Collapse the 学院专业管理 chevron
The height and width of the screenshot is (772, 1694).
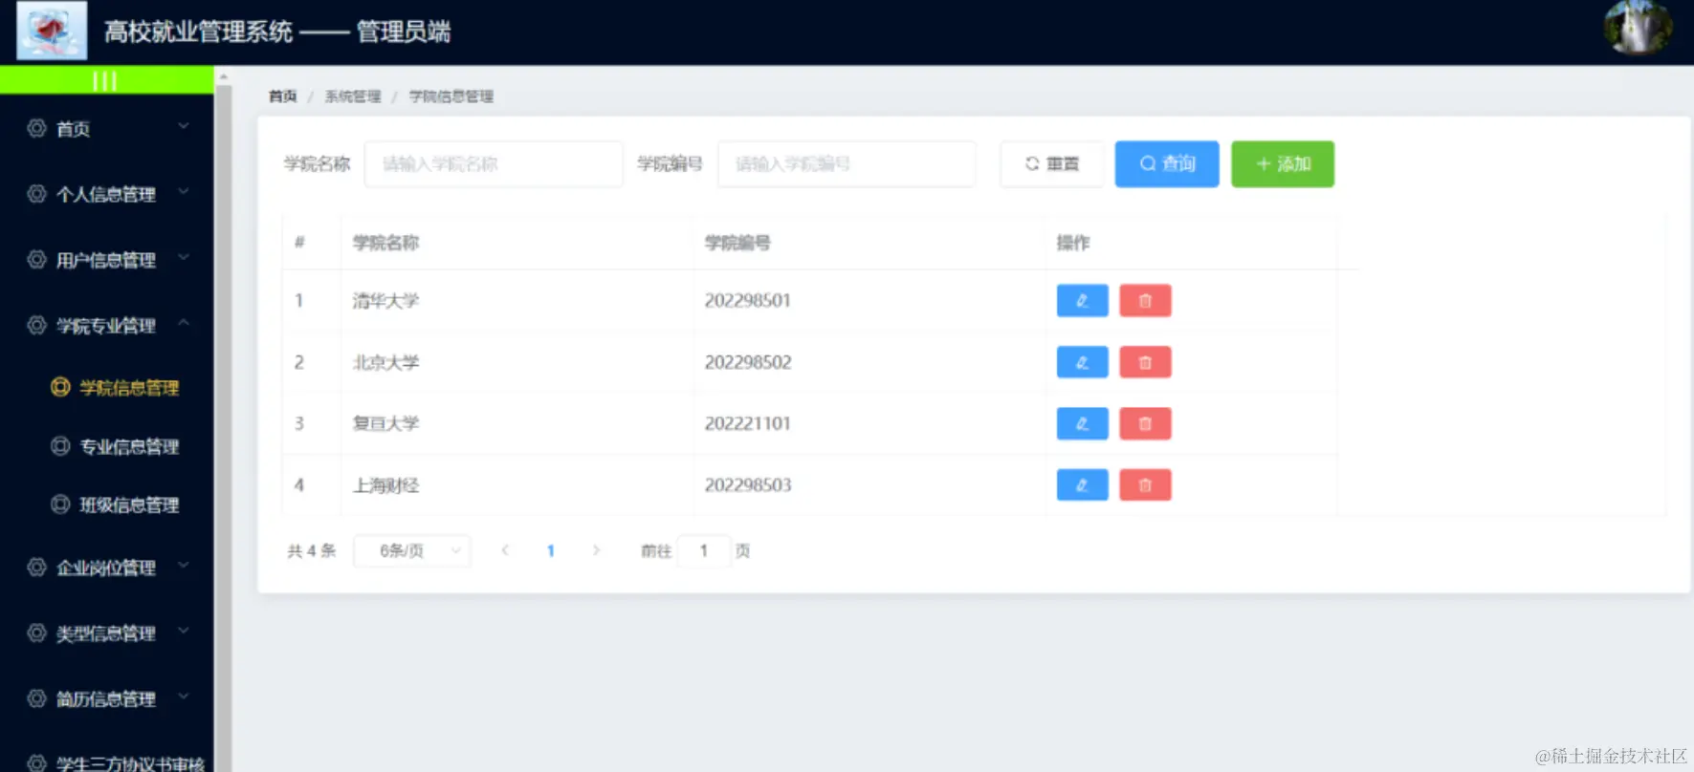[x=184, y=323]
